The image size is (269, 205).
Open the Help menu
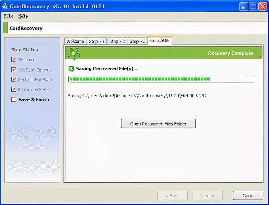pos(23,16)
